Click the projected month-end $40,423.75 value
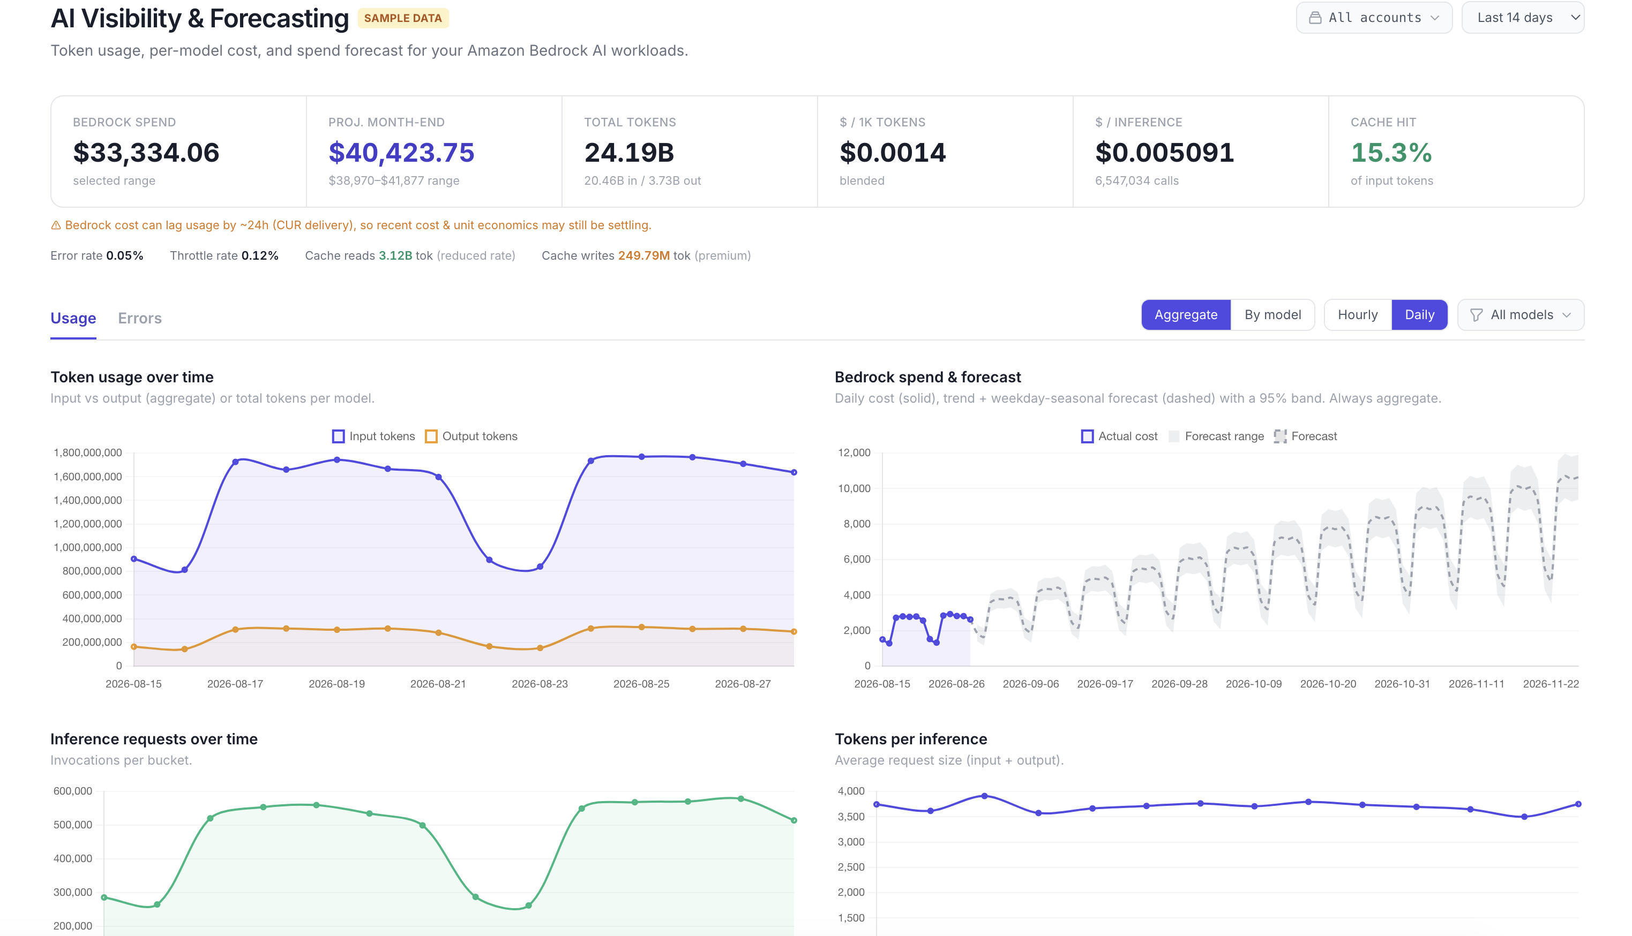This screenshot has height=936, width=1632. tap(401, 153)
